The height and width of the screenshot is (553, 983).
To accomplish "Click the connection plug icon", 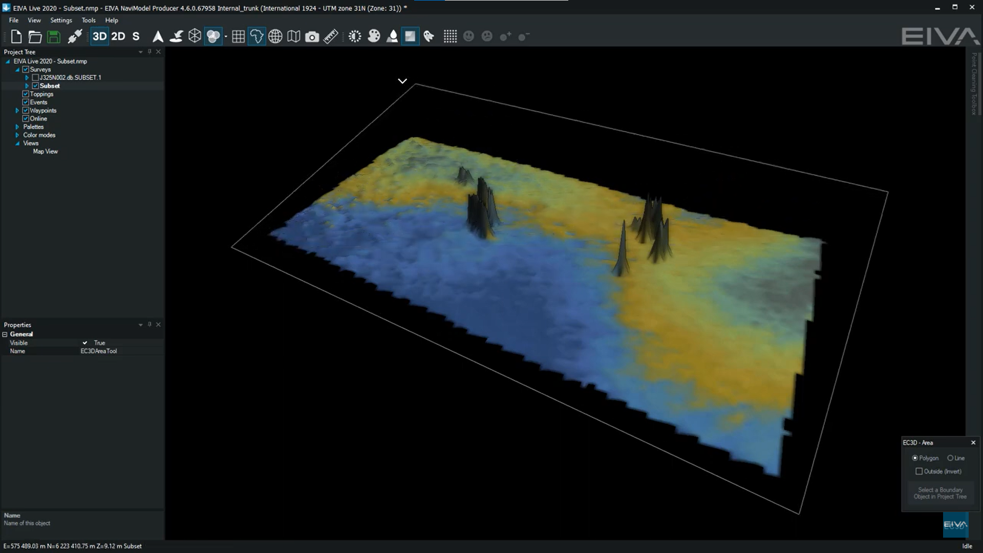I will point(75,36).
